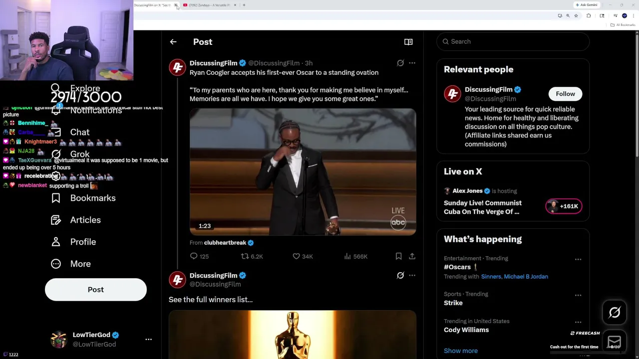
Task: View analytics showing 566K views
Action: click(355, 256)
